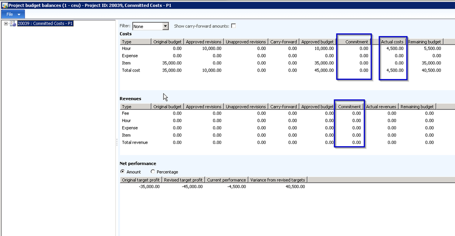This screenshot has height=236, width=455.
Task: Click the window icon in title bar
Action: pyautogui.click(x=4, y=4)
